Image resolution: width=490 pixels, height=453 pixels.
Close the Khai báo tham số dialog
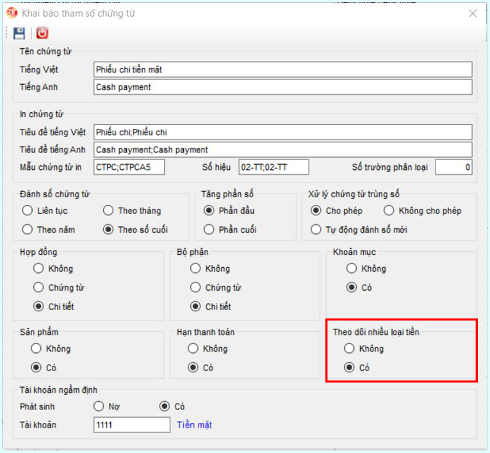coord(473,13)
